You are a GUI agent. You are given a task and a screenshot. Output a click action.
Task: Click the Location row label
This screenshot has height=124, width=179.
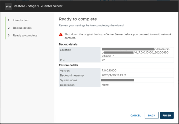click(65, 50)
